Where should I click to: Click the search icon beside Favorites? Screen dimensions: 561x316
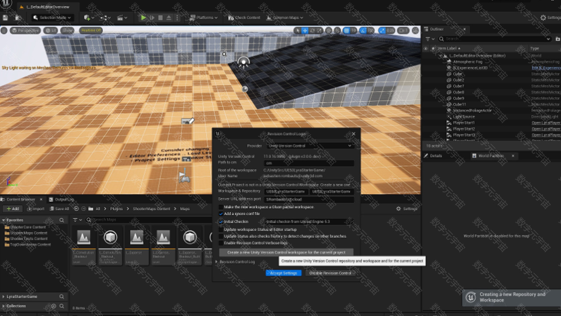[x=62, y=220]
